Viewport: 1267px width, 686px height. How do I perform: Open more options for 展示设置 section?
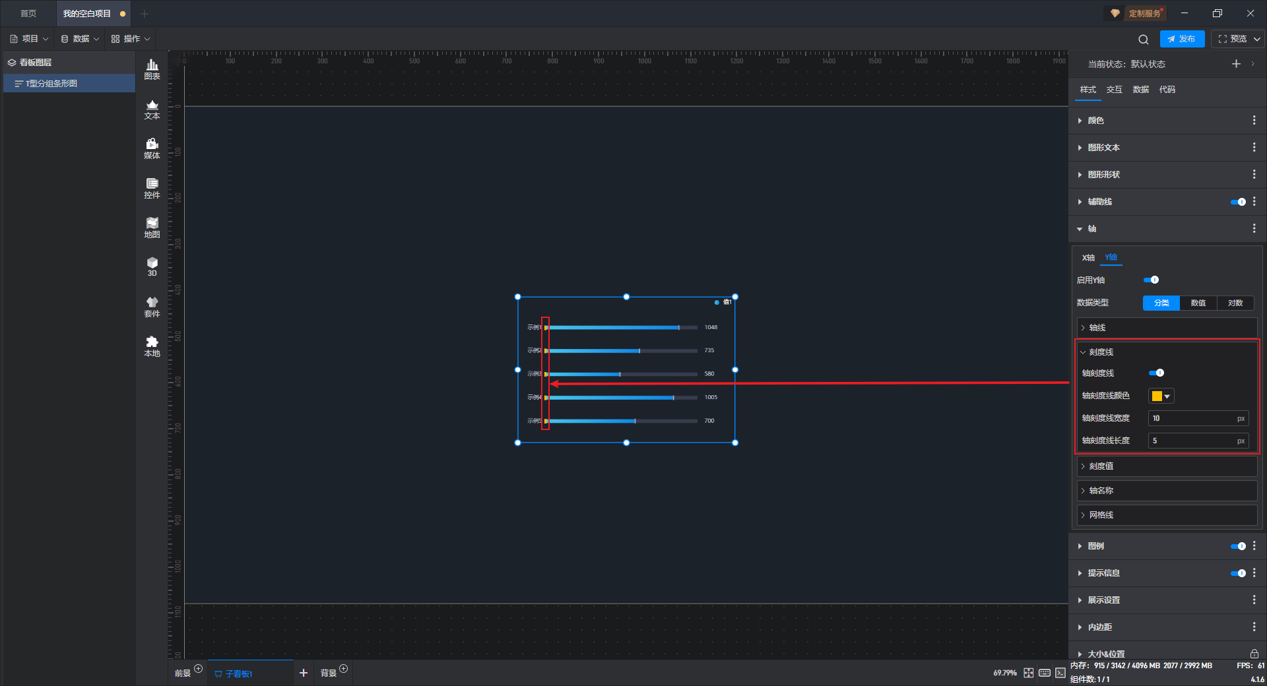1254,600
